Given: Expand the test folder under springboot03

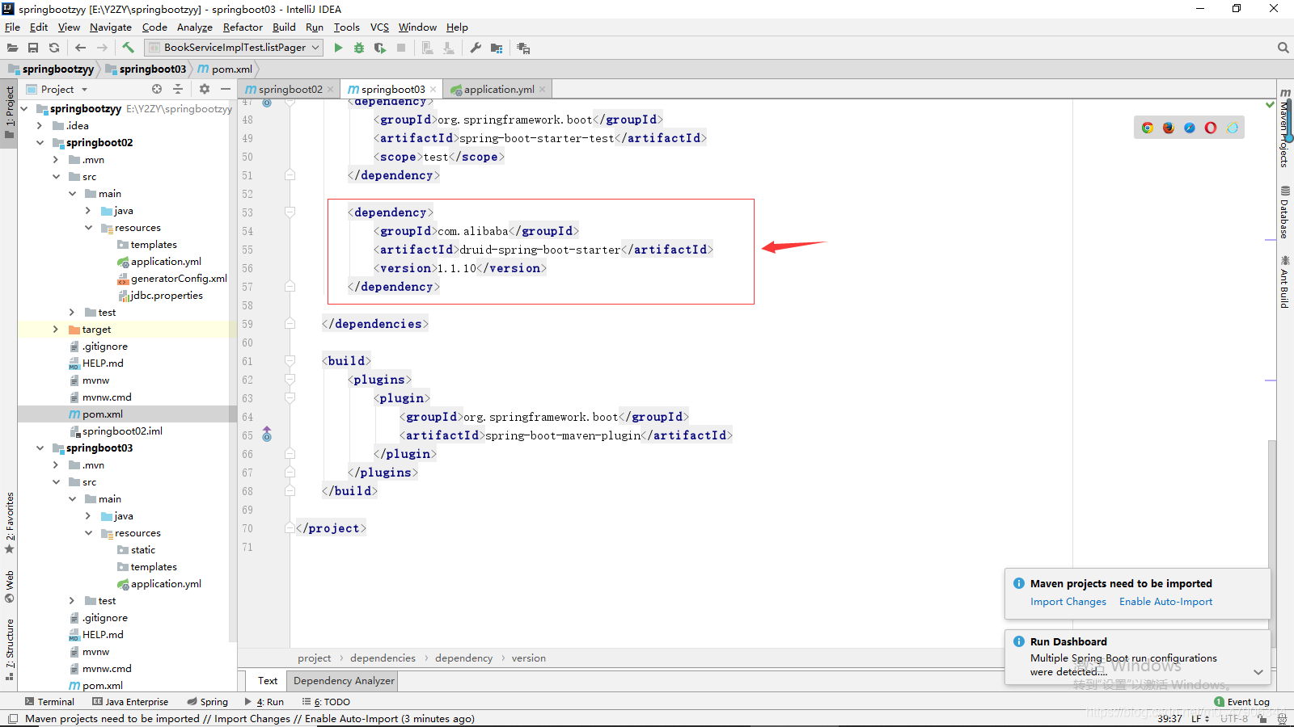Looking at the screenshot, I should (72, 601).
